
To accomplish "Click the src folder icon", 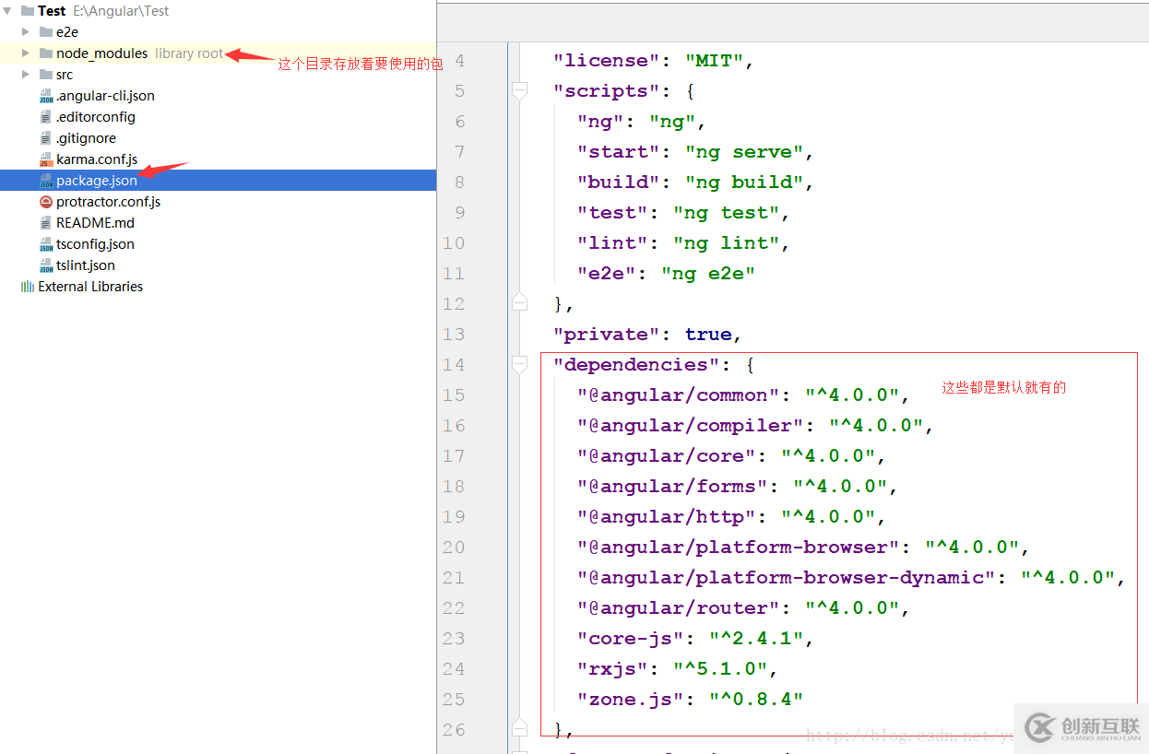I will point(46,75).
